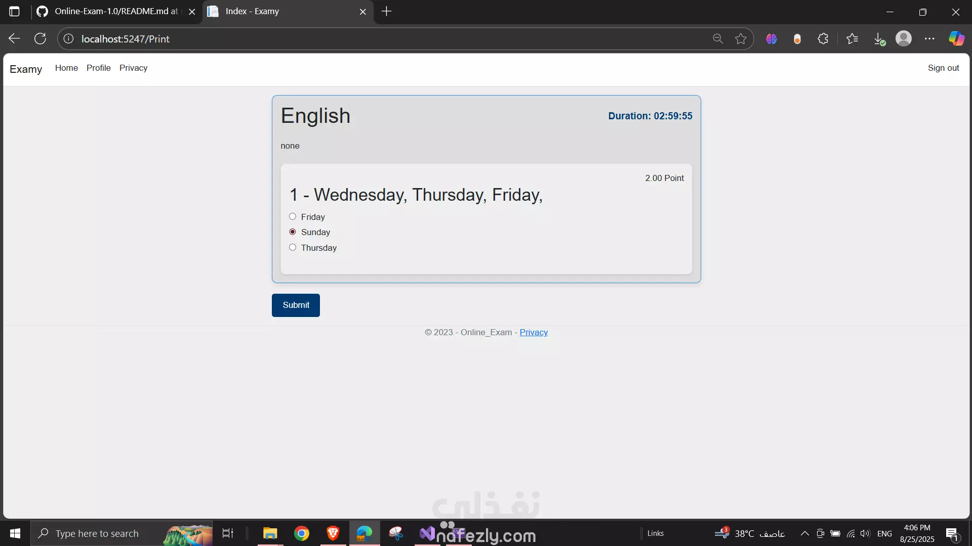Select the Thursday radio option
972x546 pixels.
[293, 247]
